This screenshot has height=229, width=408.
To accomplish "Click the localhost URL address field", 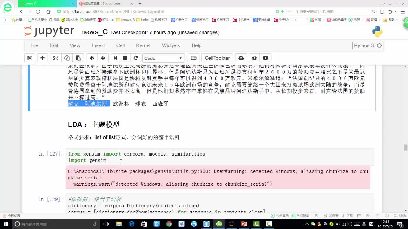I will click(x=166, y=11).
